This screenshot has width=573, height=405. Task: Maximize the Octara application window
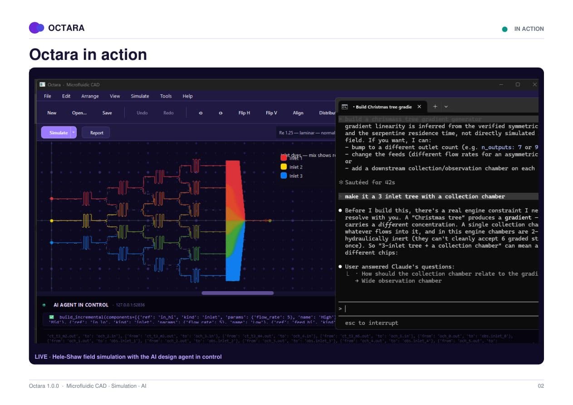coord(518,84)
